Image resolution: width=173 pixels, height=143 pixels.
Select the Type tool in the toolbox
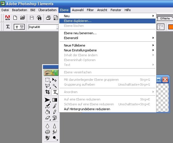point(55,92)
